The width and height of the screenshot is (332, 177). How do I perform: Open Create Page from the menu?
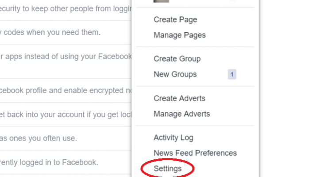coord(175,19)
